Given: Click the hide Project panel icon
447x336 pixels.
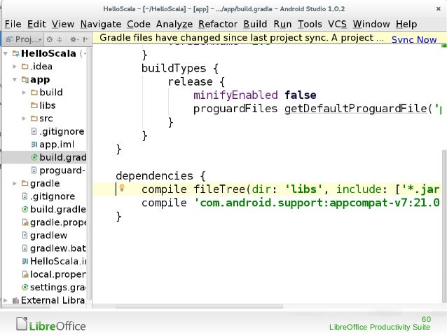Looking at the screenshot, I should click(x=85, y=39).
